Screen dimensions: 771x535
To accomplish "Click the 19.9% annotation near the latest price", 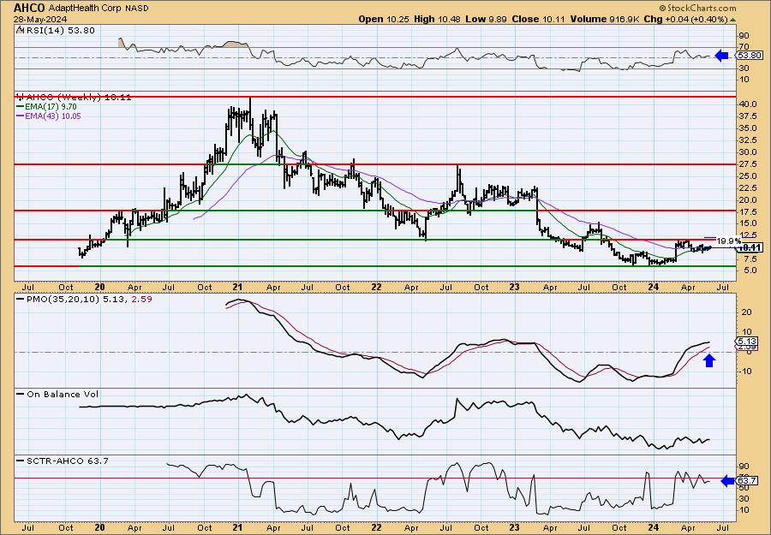I will (729, 241).
